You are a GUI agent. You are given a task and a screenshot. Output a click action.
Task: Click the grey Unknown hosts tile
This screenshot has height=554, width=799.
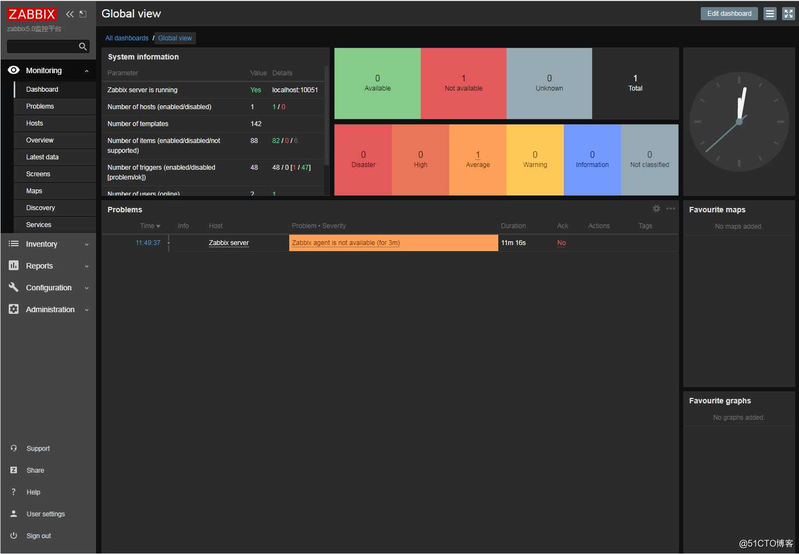549,84
